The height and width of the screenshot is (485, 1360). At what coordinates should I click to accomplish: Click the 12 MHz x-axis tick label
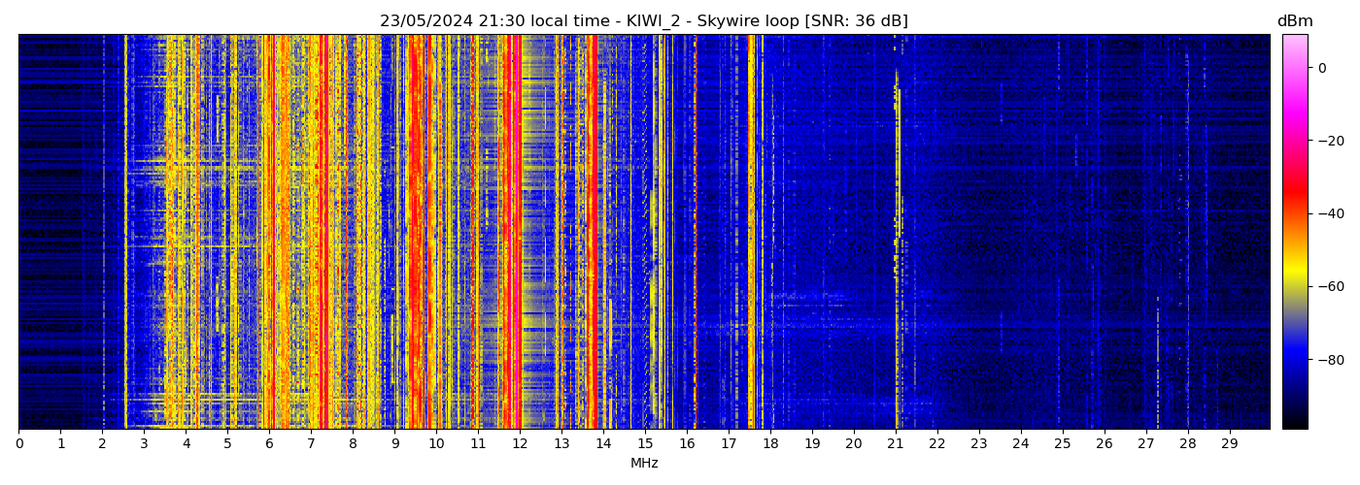pos(520,444)
